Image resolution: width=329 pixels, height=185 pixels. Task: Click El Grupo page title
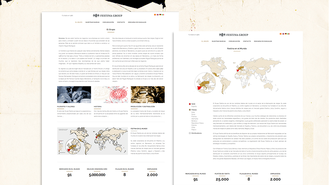pyautogui.click(x=111, y=29)
